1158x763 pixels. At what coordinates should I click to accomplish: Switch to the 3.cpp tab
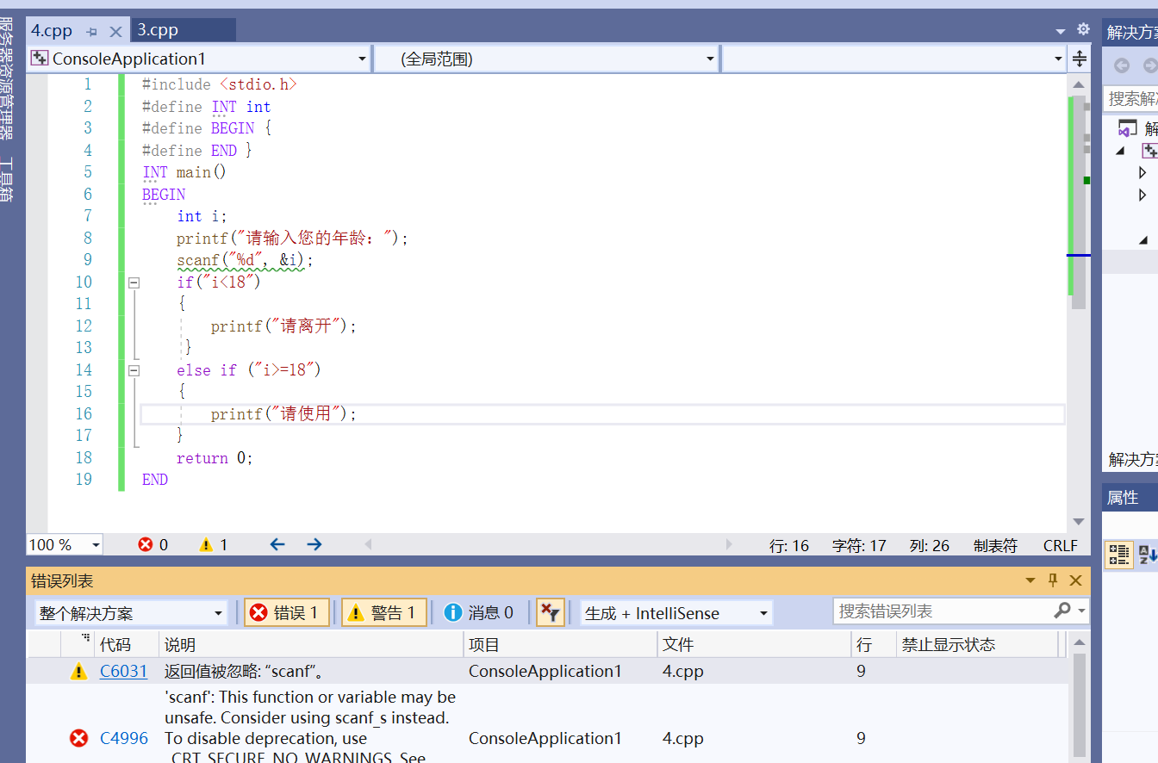pyautogui.click(x=158, y=30)
